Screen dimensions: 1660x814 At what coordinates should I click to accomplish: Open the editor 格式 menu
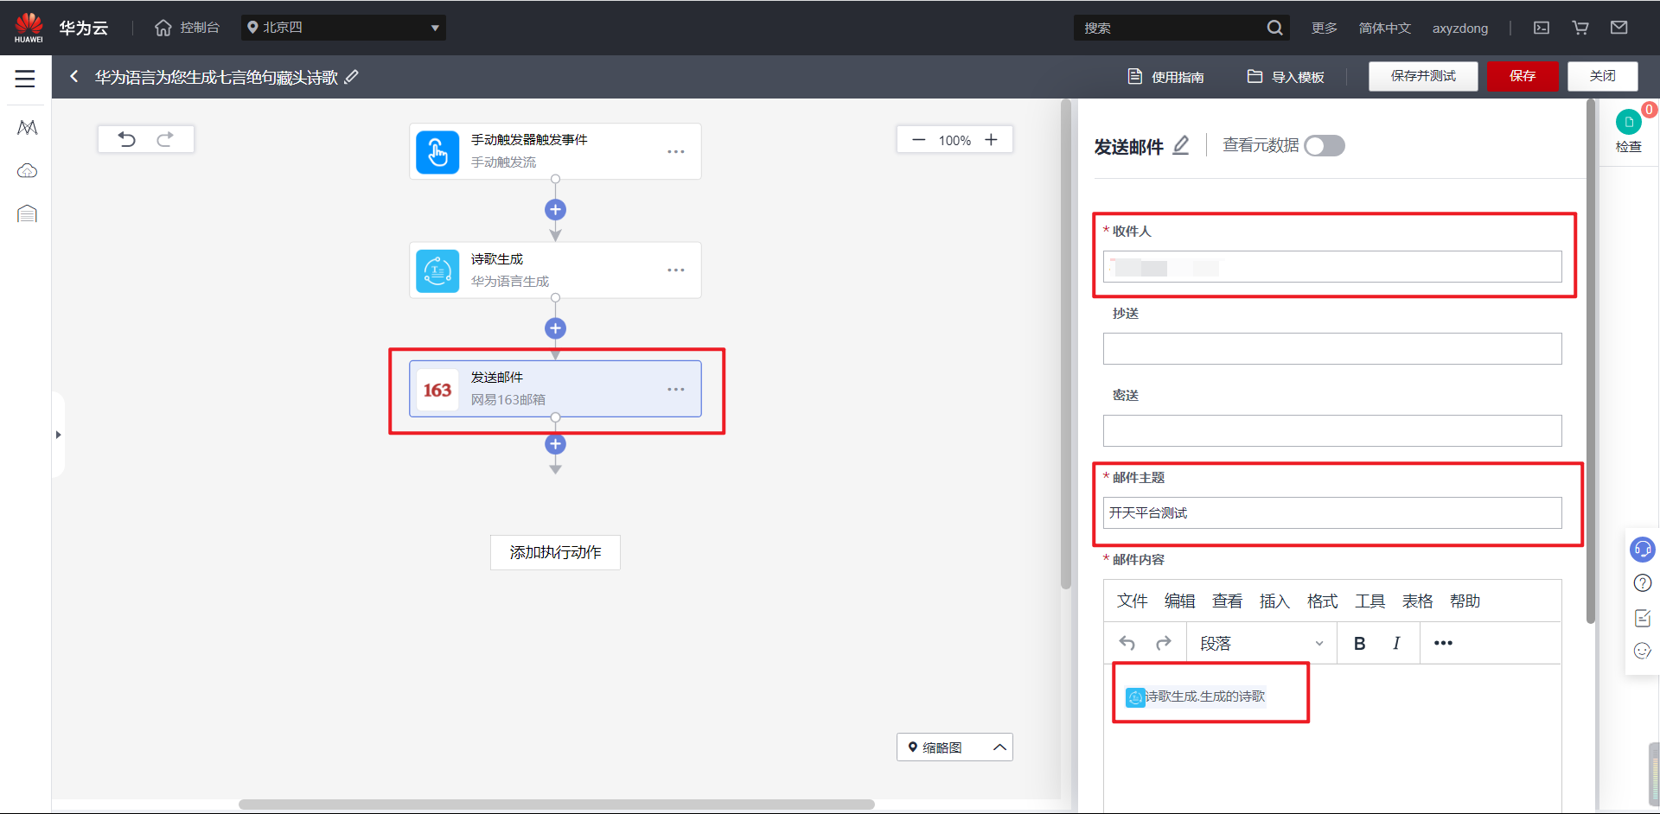[1322, 601]
